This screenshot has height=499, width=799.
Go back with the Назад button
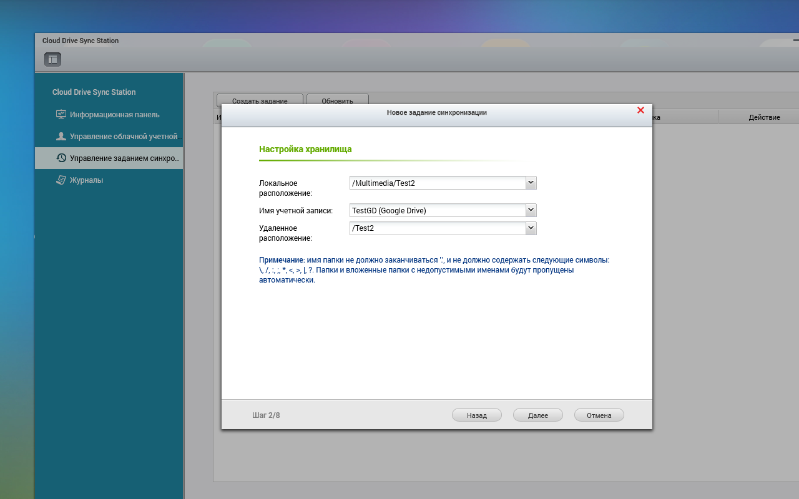pos(477,415)
